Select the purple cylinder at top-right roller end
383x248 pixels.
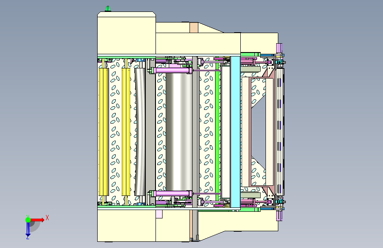point(279,48)
